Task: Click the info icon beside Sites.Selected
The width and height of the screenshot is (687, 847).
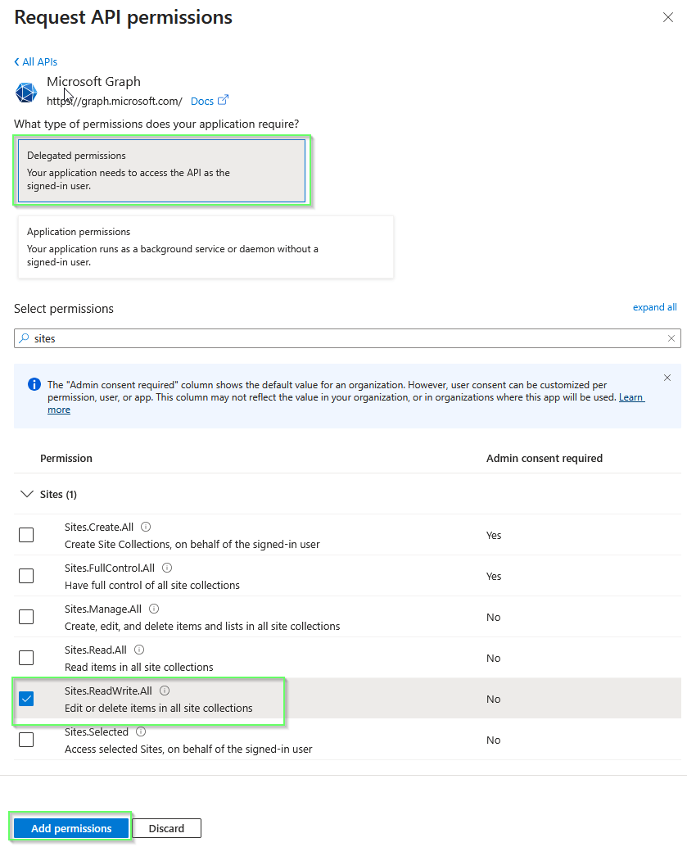Action: [x=139, y=731]
